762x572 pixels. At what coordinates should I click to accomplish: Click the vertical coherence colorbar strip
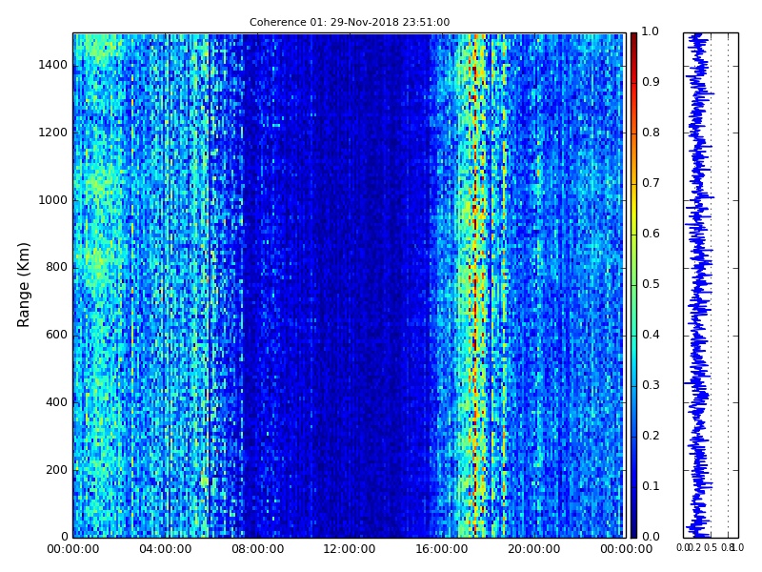[633, 285]
